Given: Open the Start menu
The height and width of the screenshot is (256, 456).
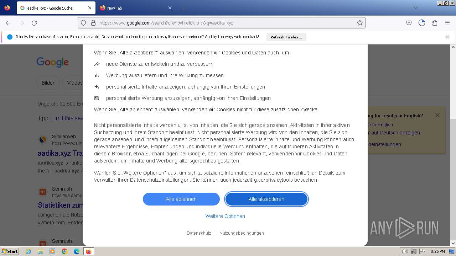Looking at the screenshot, I should pos(10,251).
